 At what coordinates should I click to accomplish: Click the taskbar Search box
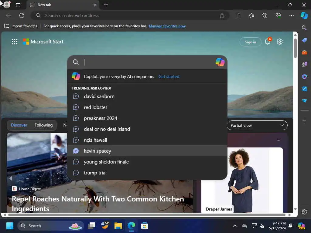point(51,226)
